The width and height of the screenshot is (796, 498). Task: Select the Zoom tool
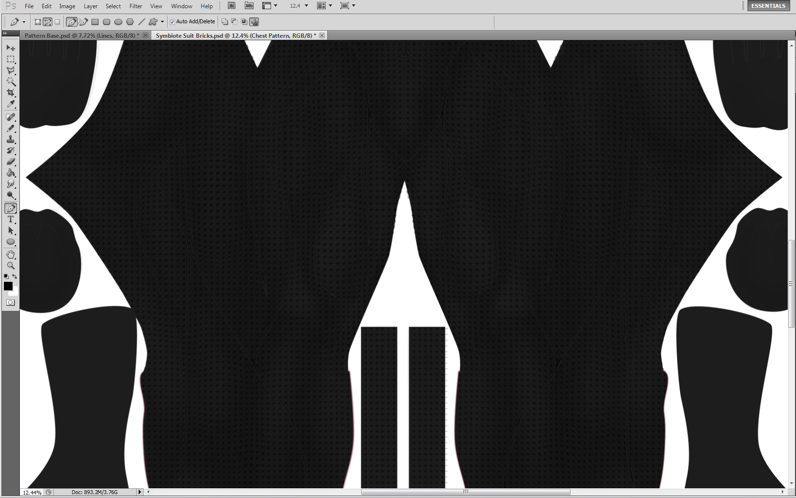(11, 266)
